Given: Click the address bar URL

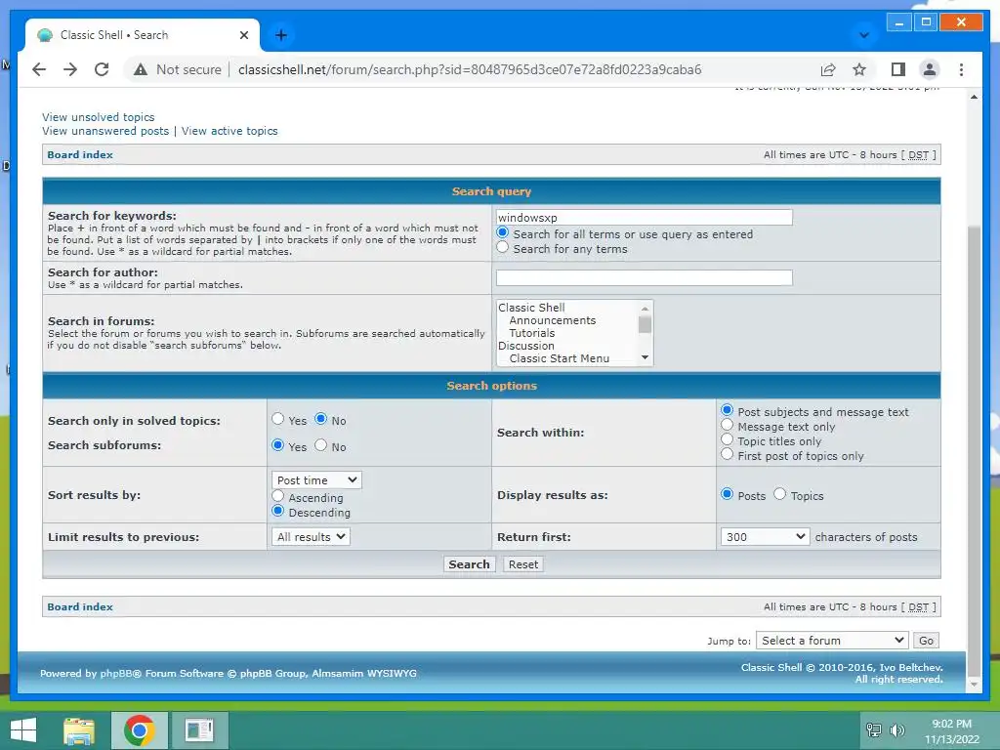Looking at the screenshot, I should pyautogui.click(x=470, y=69).
